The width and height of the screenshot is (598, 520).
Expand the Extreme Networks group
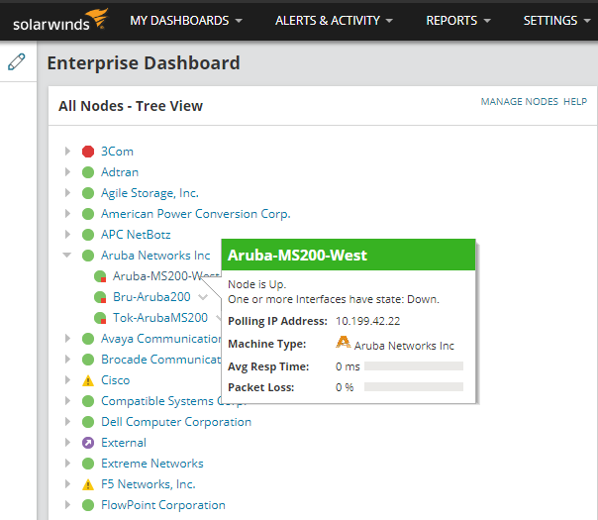pyautogui.click(x=67, y=464)
